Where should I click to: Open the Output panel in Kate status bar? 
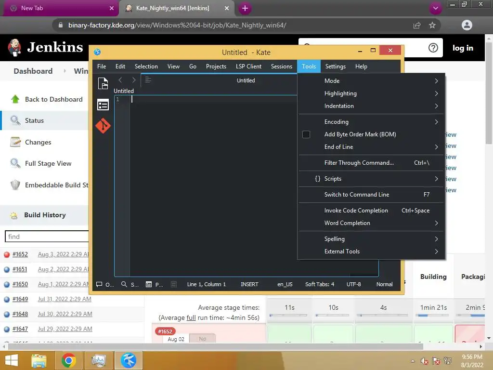coord(104,284)
